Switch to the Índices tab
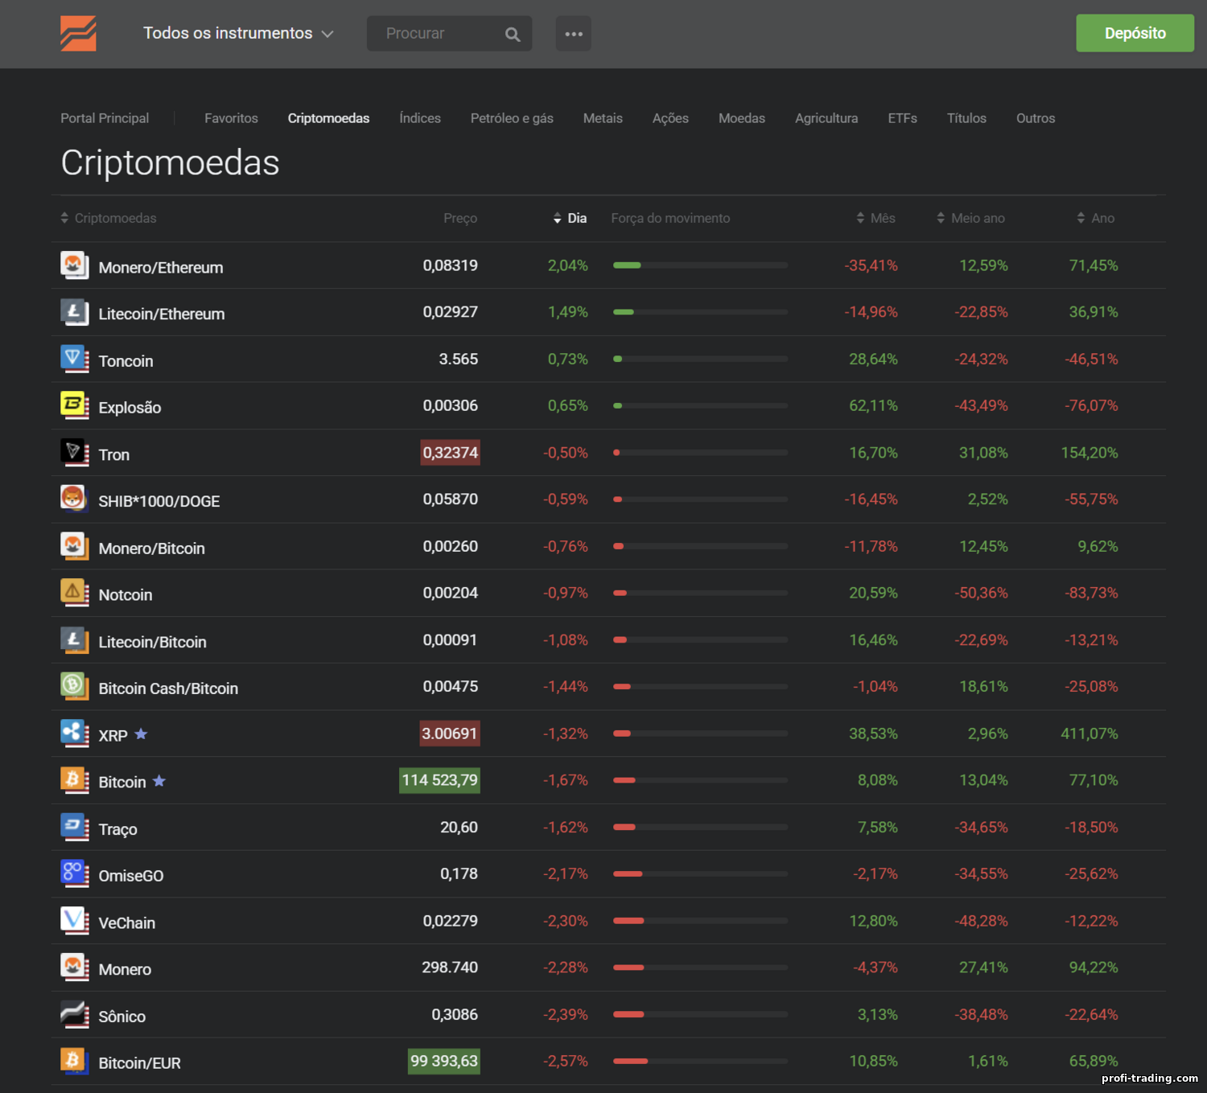 420,118
